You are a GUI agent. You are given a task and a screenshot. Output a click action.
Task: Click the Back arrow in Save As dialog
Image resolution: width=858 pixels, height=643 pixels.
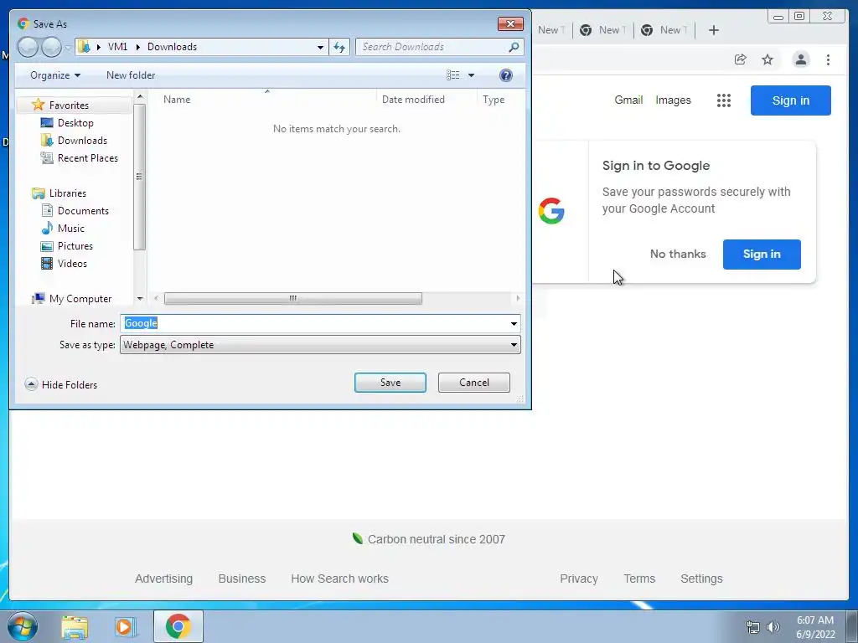pyautogui.click(x=28, y=47)
